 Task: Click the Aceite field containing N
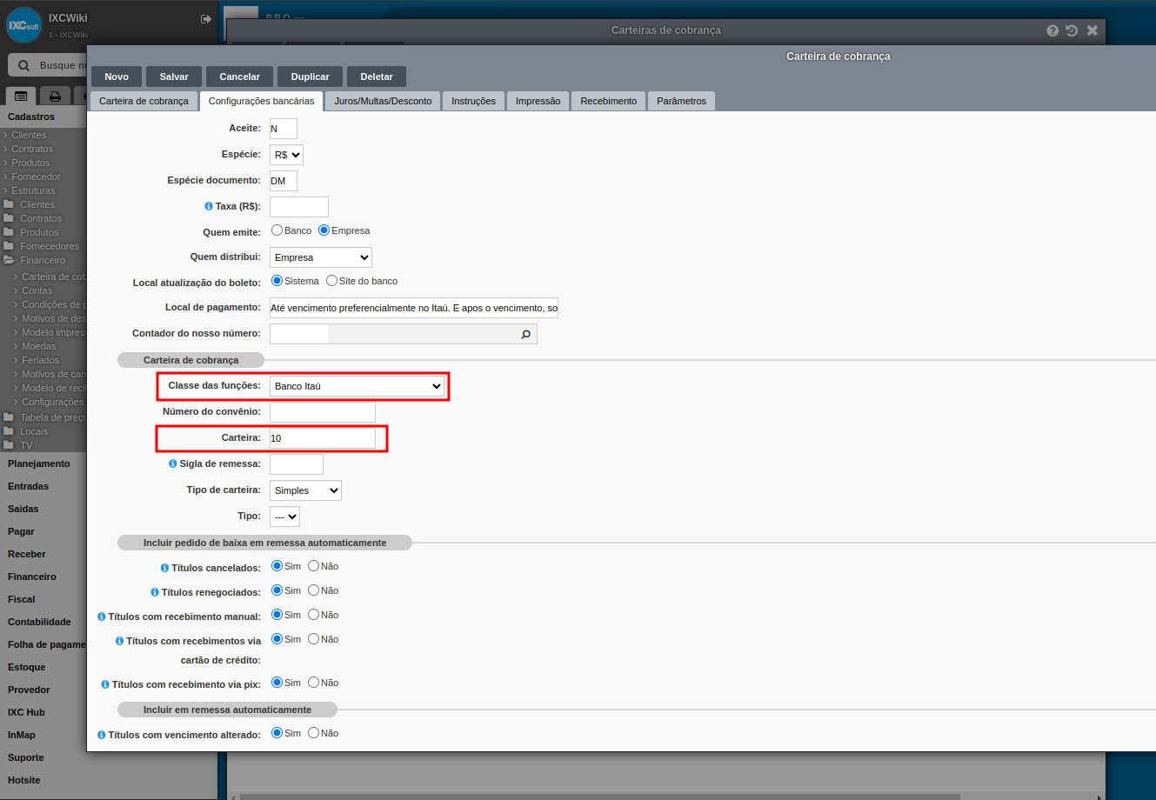pos(284,129)
